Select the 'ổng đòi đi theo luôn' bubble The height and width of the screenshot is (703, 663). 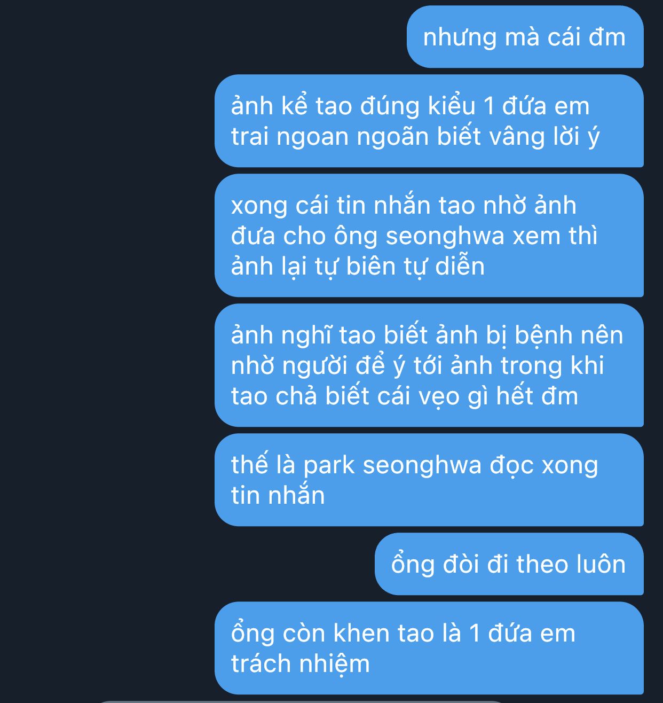point(509,564)
